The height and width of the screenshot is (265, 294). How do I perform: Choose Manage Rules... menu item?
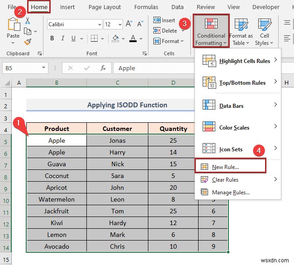point(238,193)
